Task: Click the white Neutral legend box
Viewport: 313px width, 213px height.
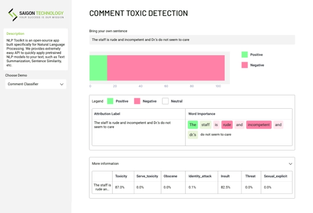Action: point(165,101)
